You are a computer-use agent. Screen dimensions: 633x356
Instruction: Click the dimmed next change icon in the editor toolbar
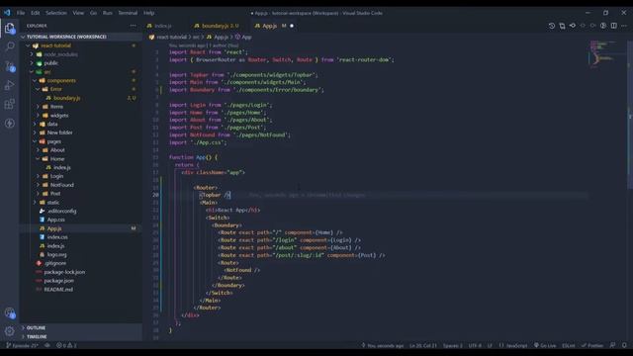[x=592, y=26]
